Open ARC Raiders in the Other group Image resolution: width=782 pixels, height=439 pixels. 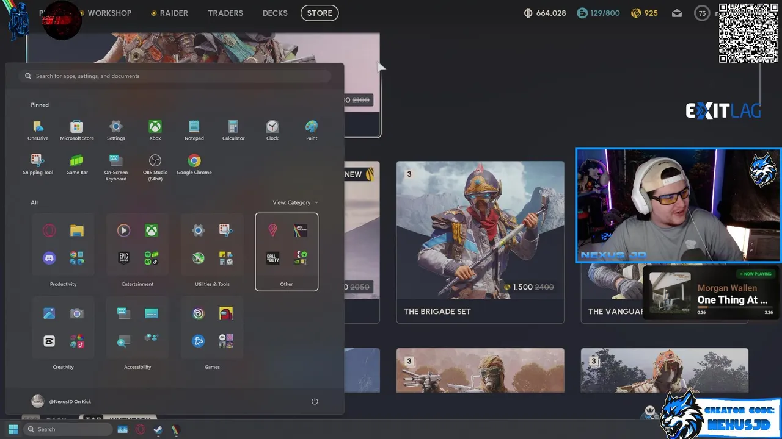pos(300,230)
